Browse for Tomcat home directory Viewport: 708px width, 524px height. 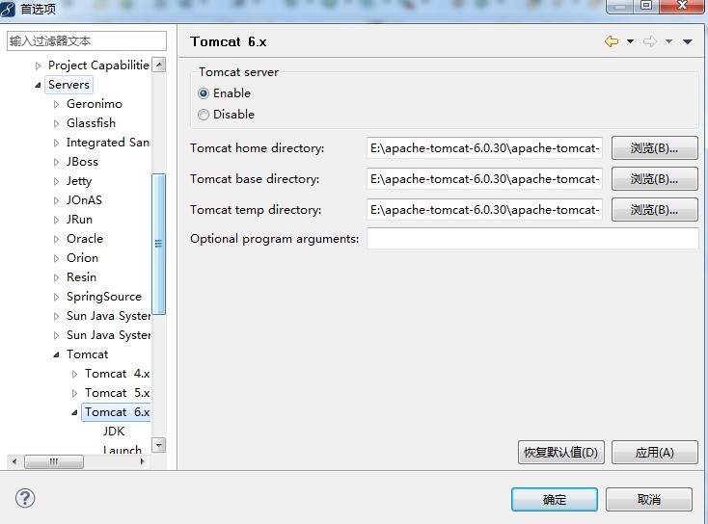click(655, 148)
